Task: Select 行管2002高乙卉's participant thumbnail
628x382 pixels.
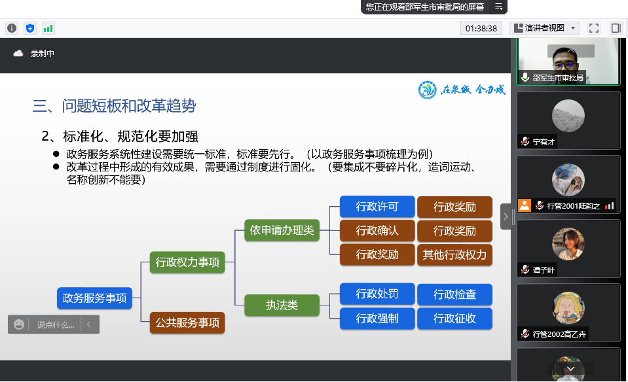Action: click(568, 312)
